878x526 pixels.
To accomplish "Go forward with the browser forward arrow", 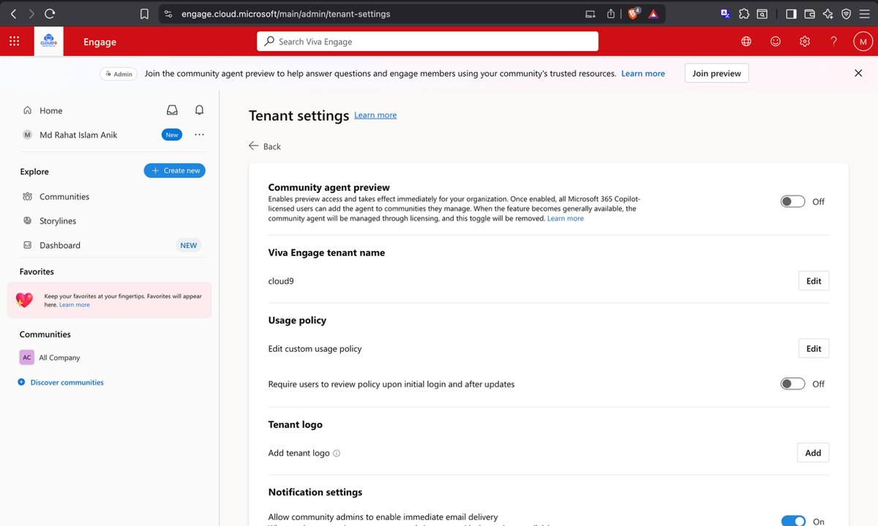I will point(31,13).
